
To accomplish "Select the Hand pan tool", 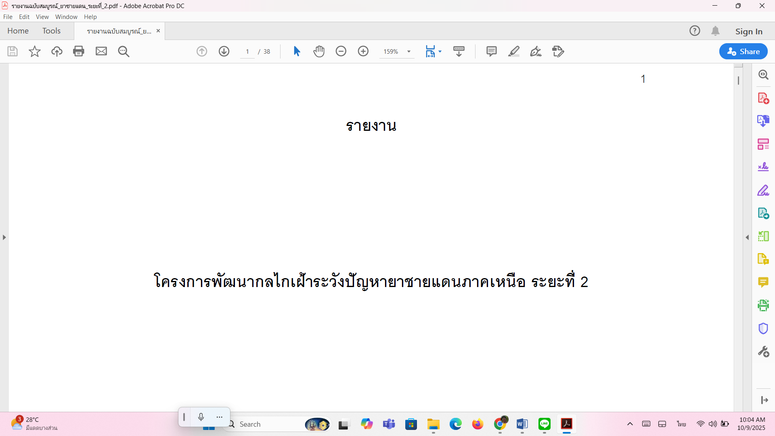I will 319,51.
